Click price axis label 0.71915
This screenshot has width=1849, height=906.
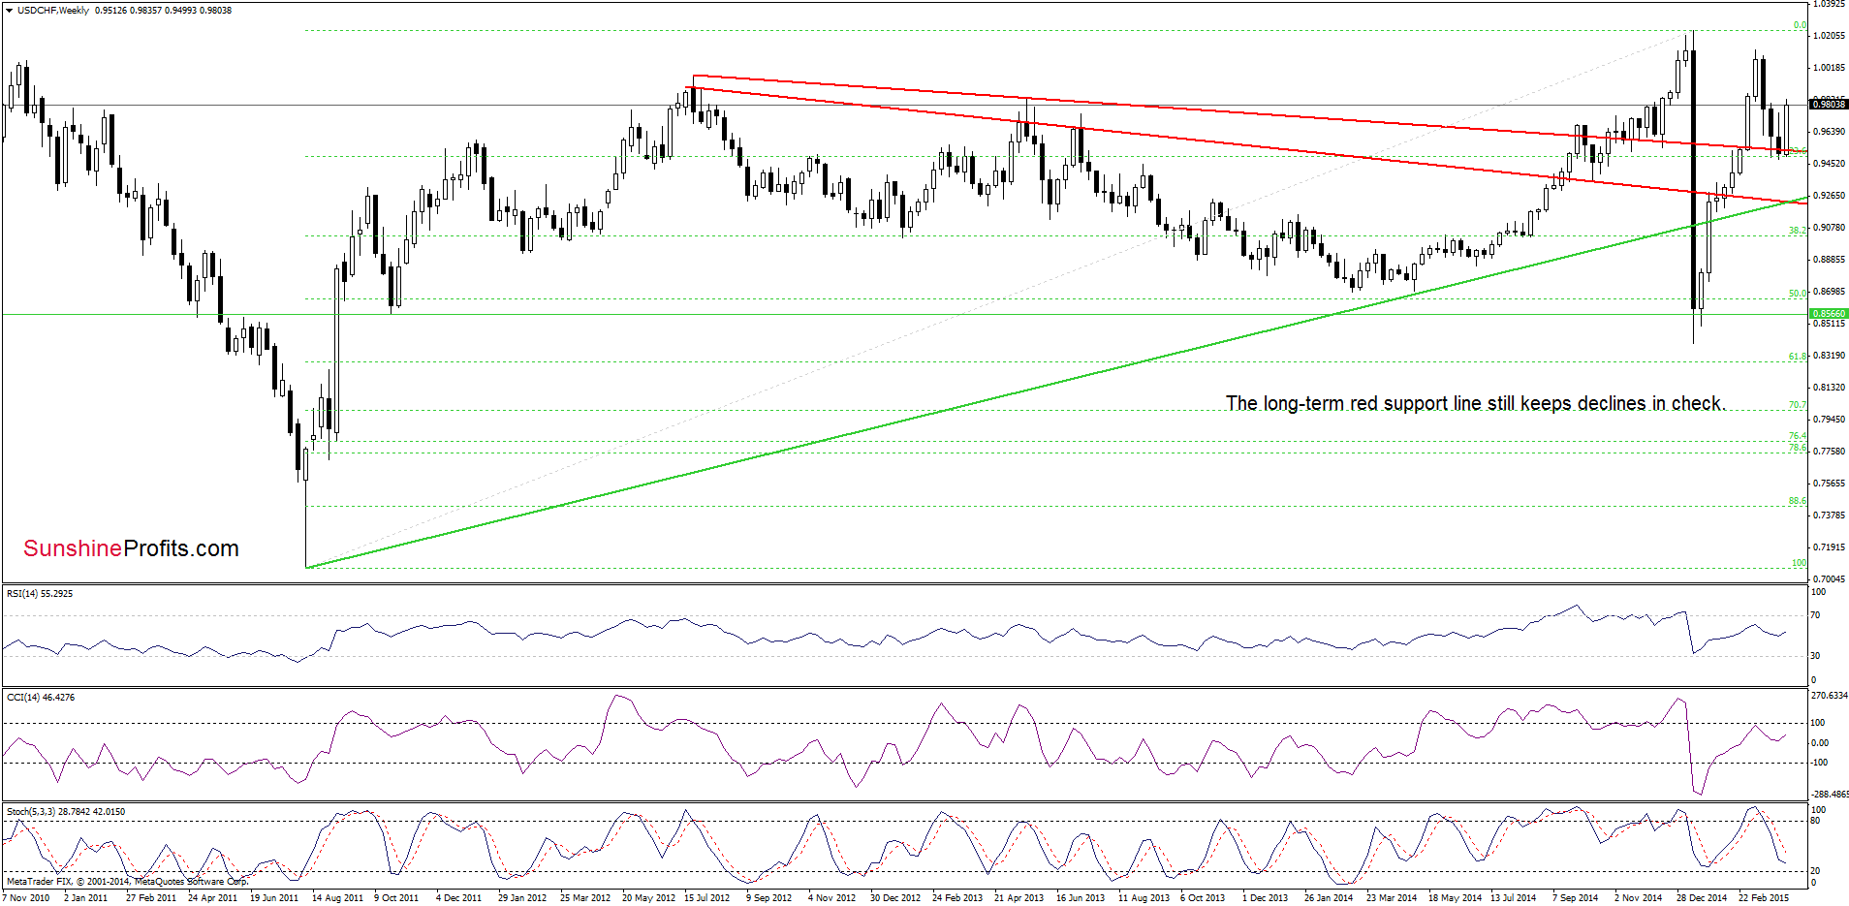(1829, 547)
